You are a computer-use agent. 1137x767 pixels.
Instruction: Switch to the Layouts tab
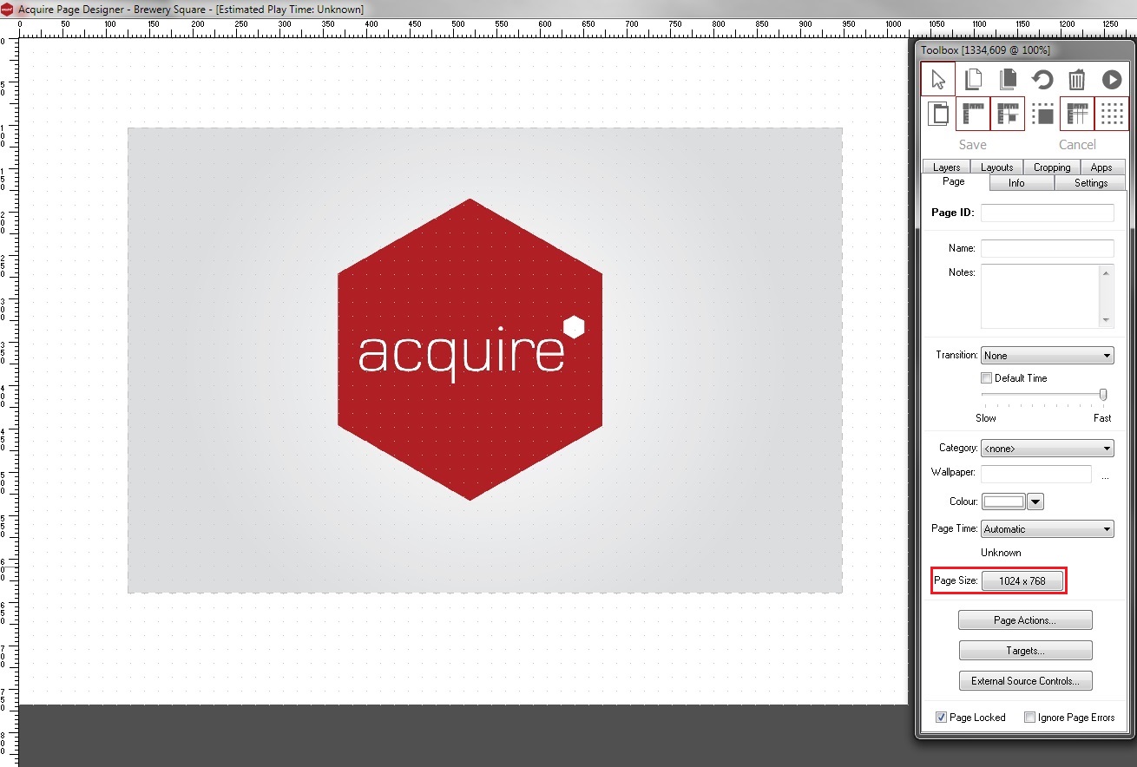(x=997, y=167)
